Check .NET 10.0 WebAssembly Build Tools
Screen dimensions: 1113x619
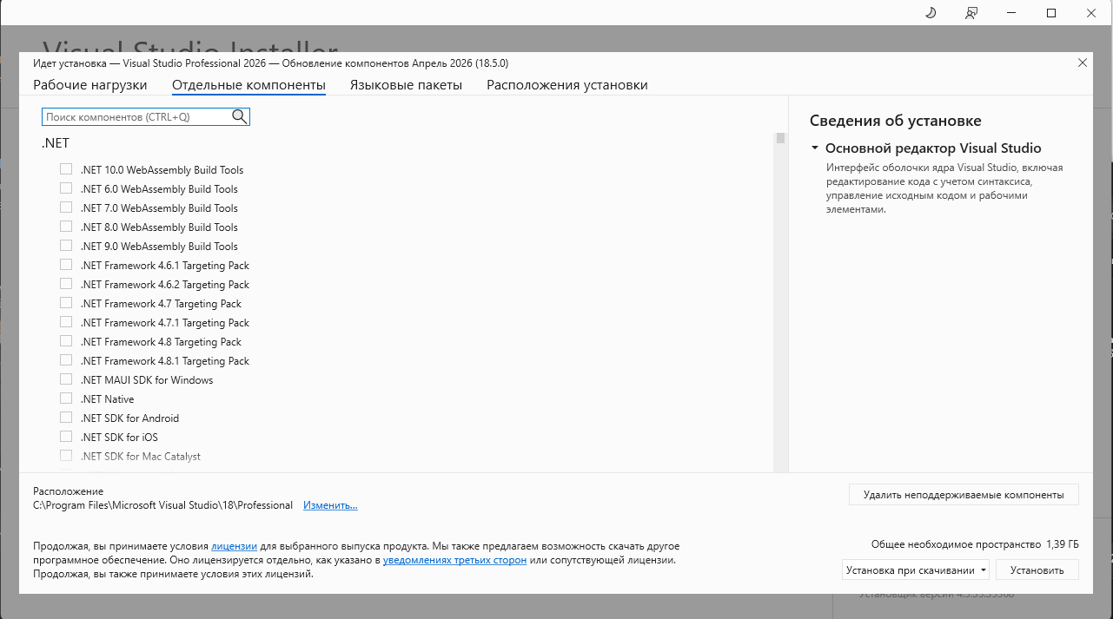66,169
